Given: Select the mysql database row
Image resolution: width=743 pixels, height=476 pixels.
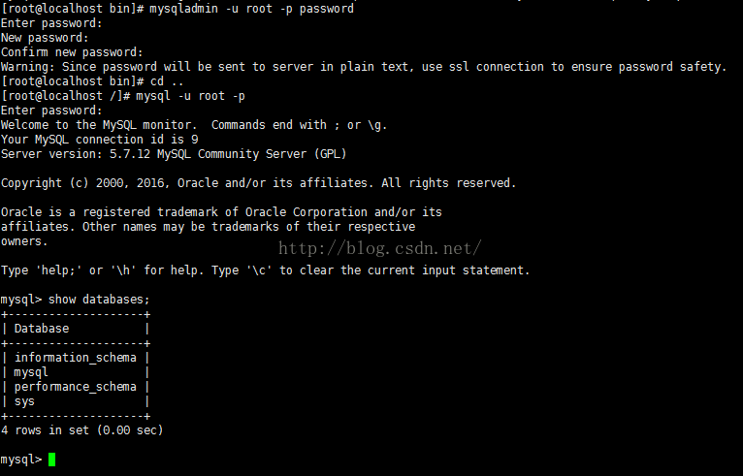Looking at the screenshot, I should [31, 371].
